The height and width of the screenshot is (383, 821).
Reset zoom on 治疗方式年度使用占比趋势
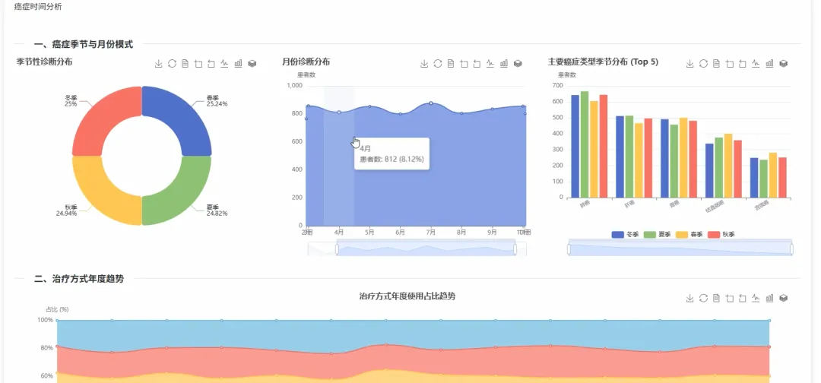click(743, 298)
